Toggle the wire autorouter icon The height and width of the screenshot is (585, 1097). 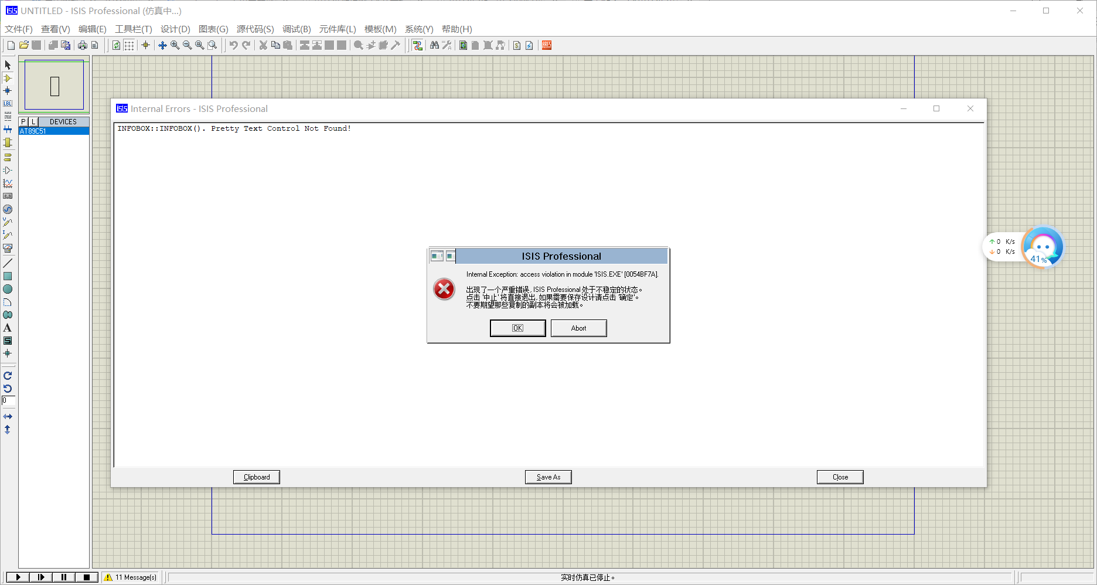click(418, 45)
